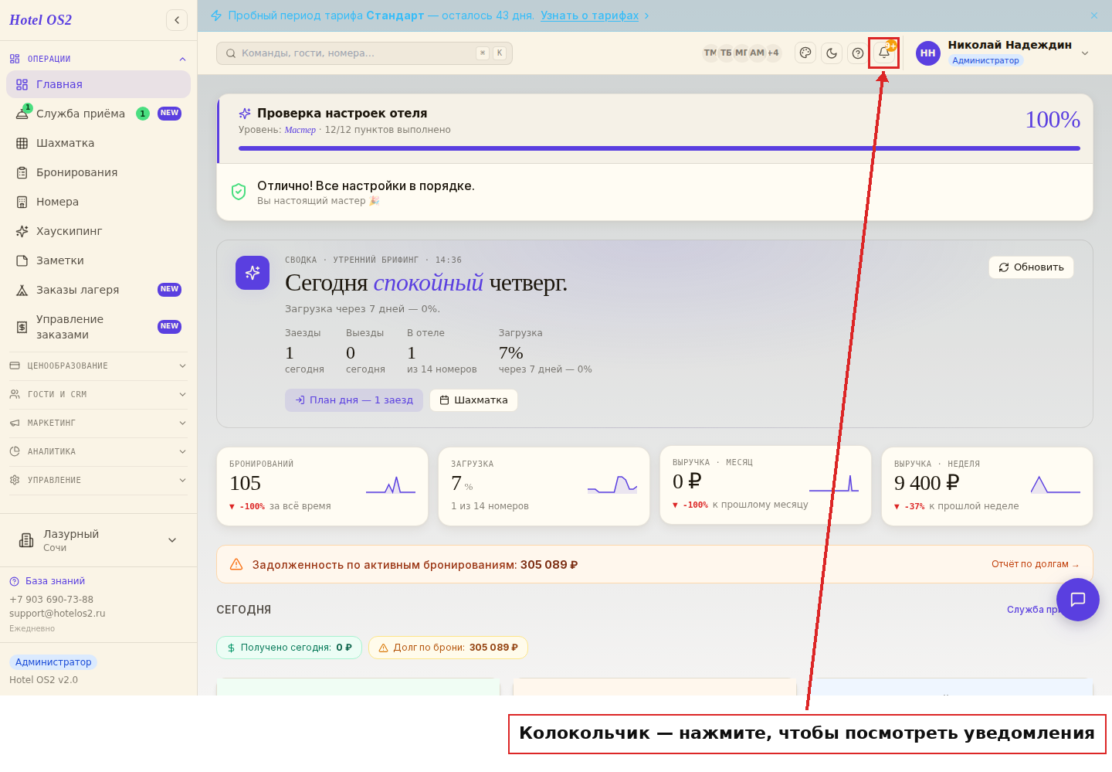
Task: Expand the Гости и CRM section
Action: [x=98, y=394]
